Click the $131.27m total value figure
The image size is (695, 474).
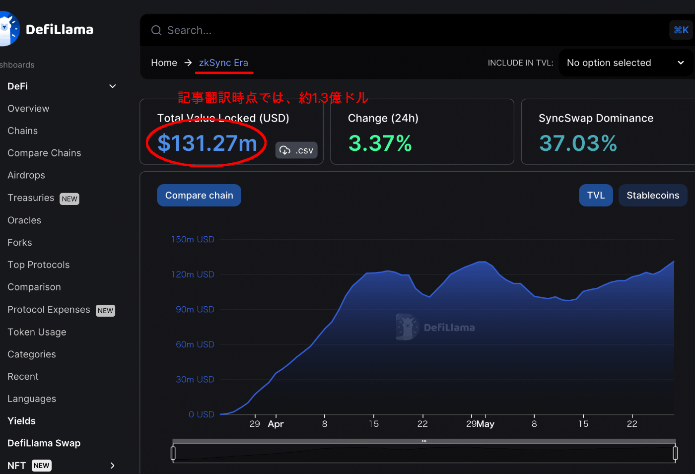click(207, 143)
